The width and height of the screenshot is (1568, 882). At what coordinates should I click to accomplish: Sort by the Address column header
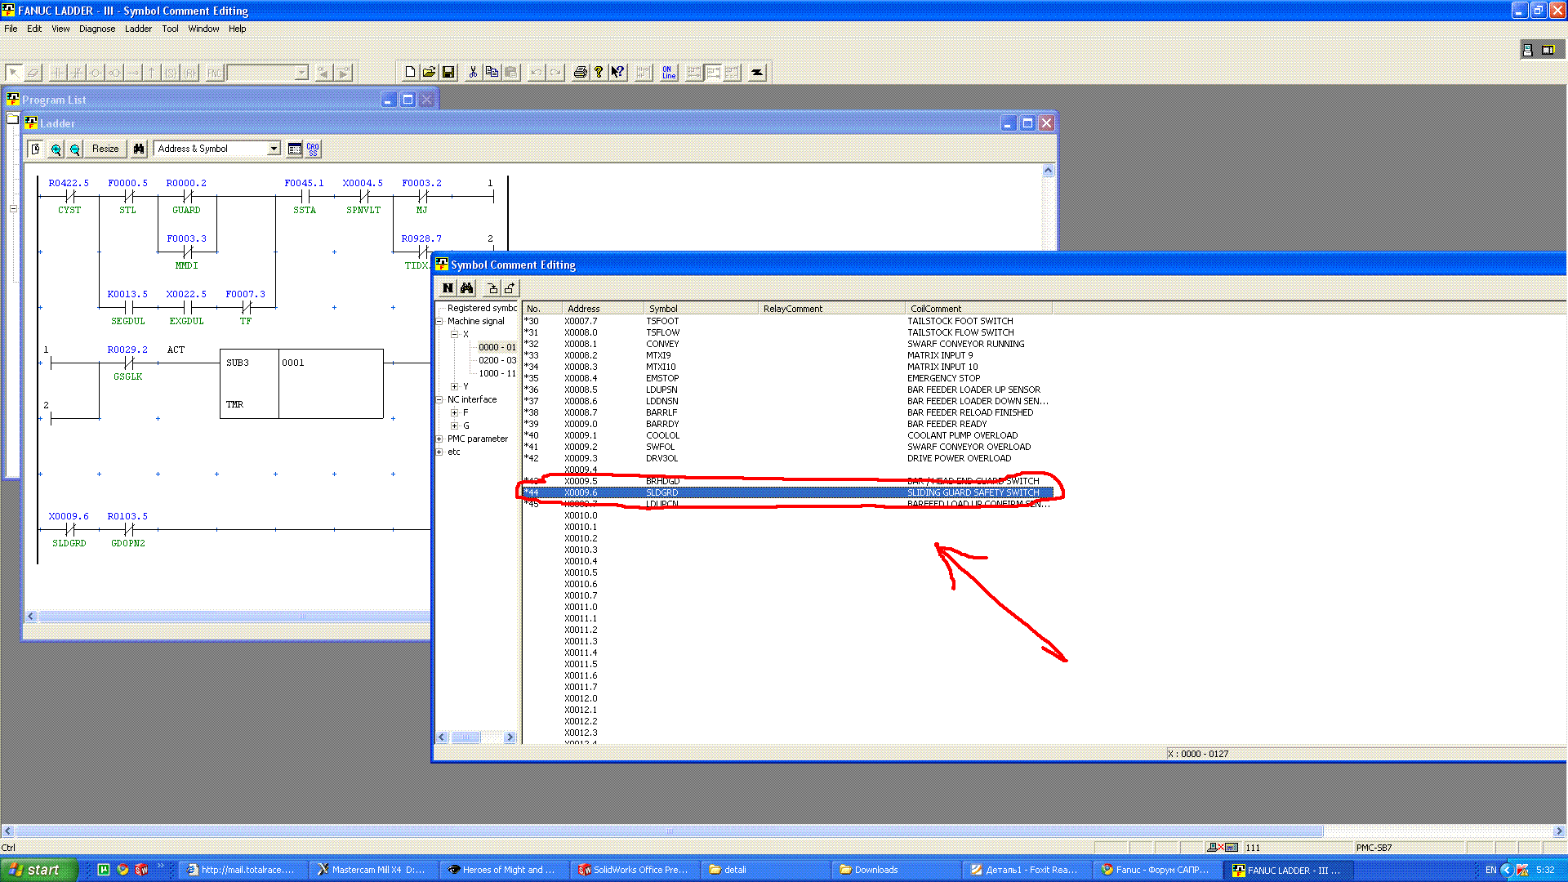click(x=603, y=309)
